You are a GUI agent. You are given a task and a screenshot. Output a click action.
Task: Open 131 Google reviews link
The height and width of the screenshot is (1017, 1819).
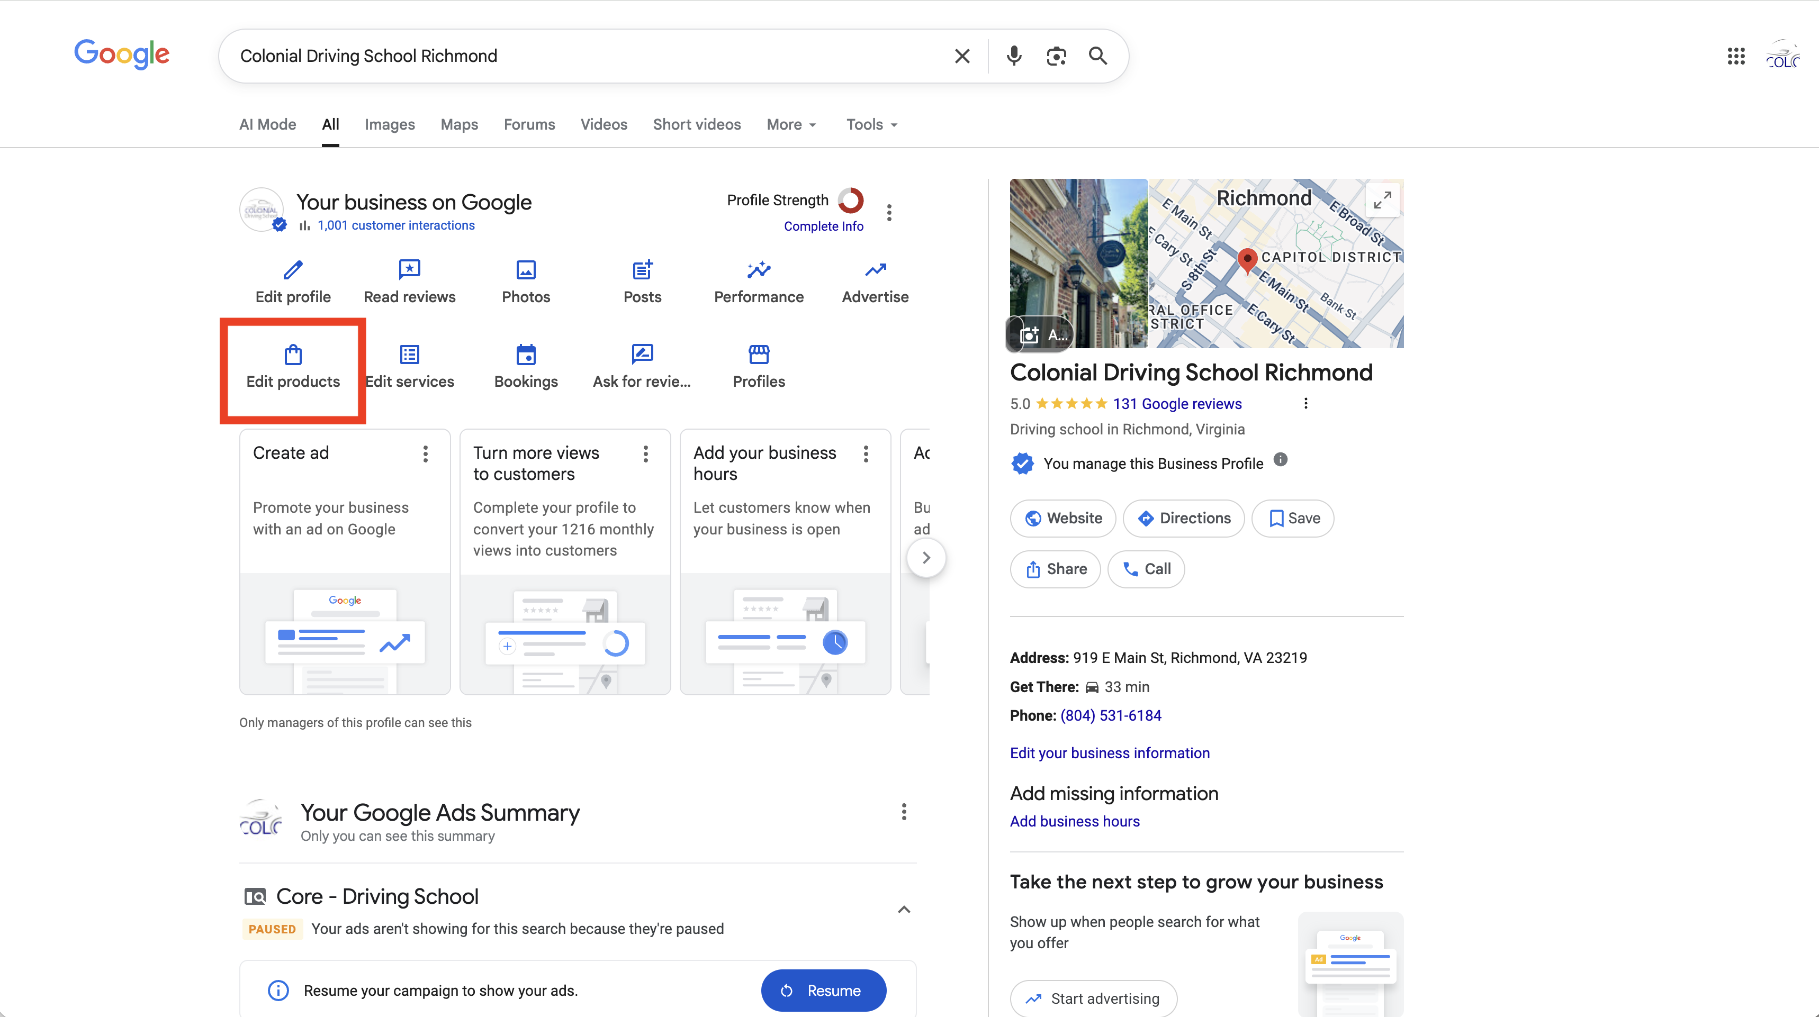tap(1177, 404)
